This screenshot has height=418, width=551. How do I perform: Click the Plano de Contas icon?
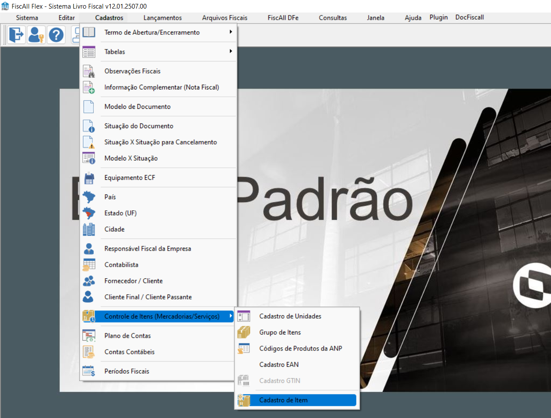tap(89, 336)
